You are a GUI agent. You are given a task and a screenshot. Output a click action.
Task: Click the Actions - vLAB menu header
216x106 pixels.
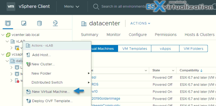click(x=57, y=46)
